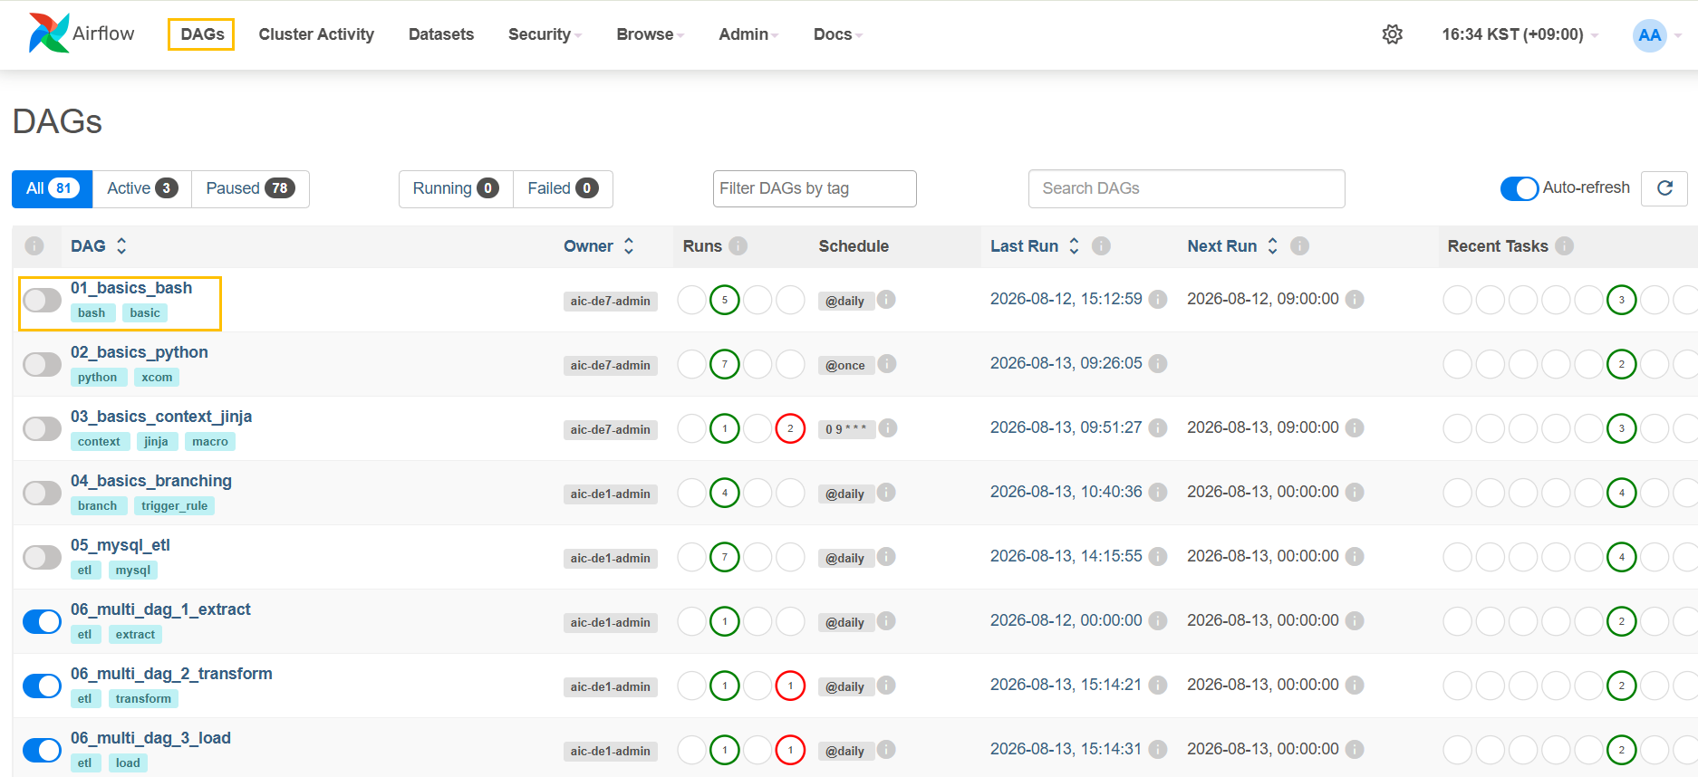Expand the Security dropdown menu
This screenshot has width=1698, height=777.
[x=545, y=34]
